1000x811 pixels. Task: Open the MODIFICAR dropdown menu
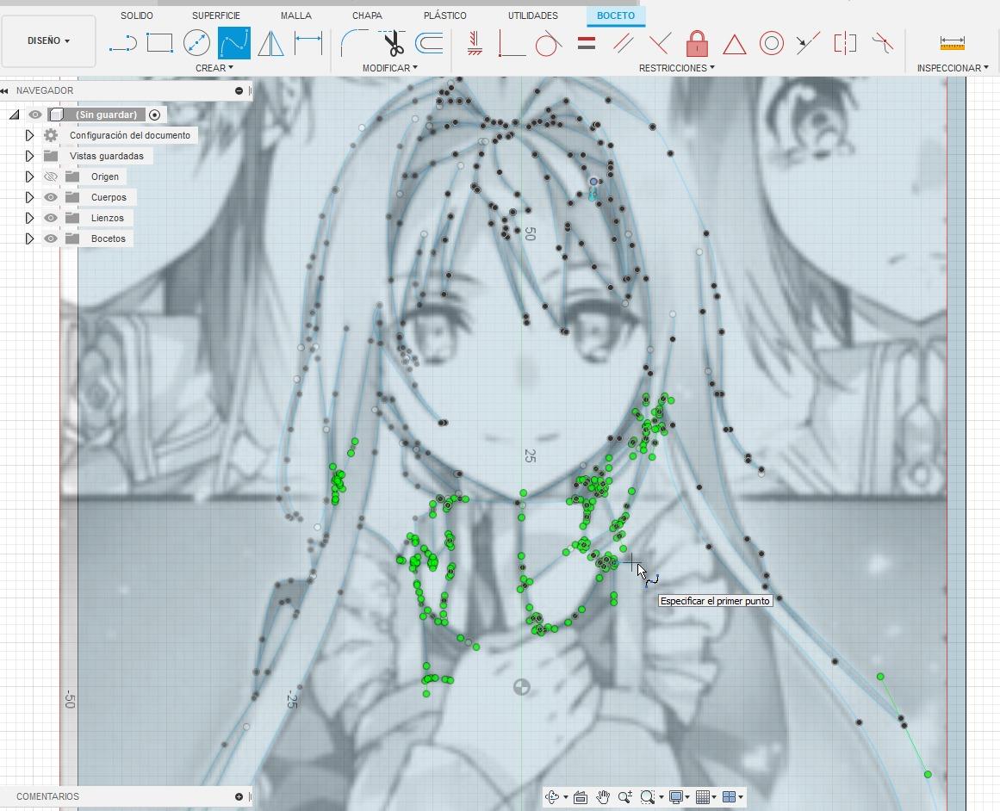[389, 67]
